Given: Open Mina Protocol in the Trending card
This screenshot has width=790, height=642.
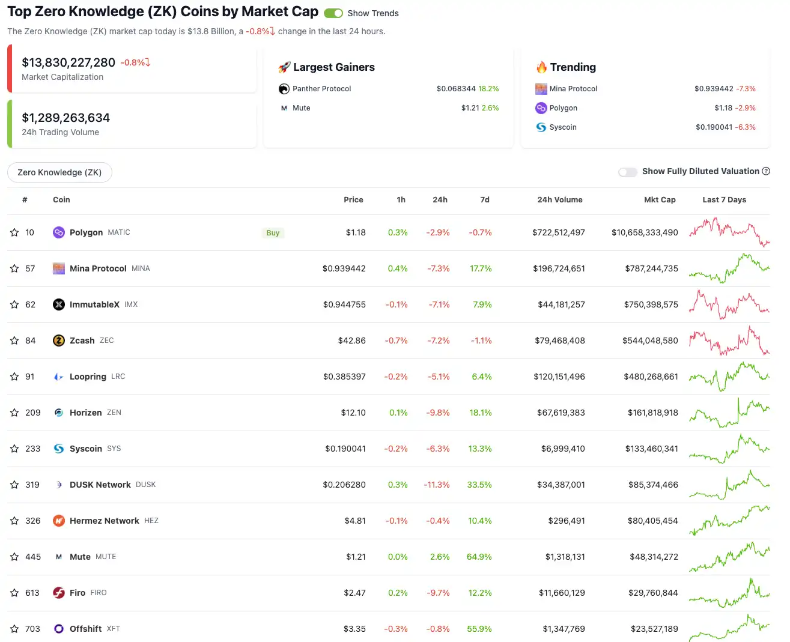Looking at the screenshot, I should point(573,89).
